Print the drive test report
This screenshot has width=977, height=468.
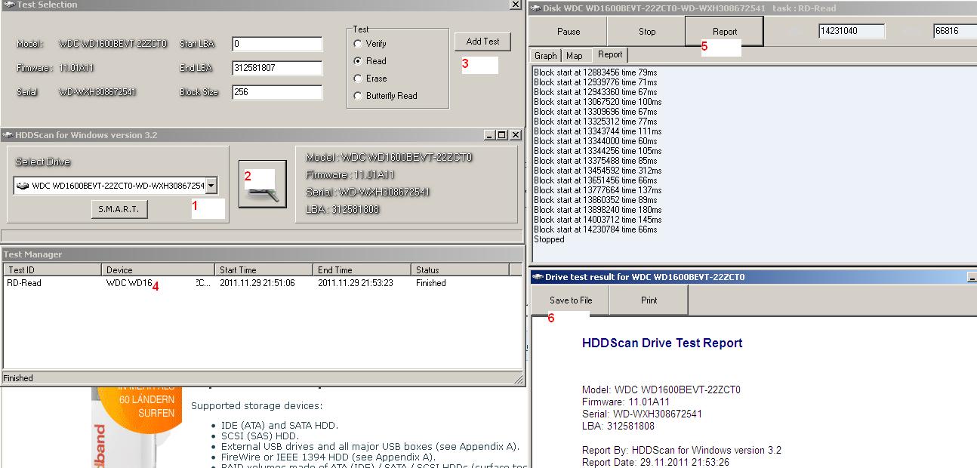649,300
